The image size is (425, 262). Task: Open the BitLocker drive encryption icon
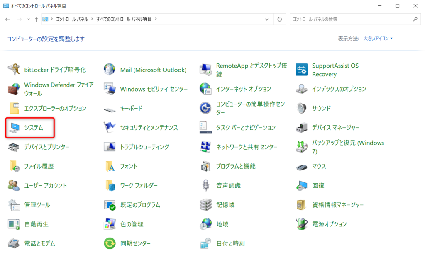14,70
